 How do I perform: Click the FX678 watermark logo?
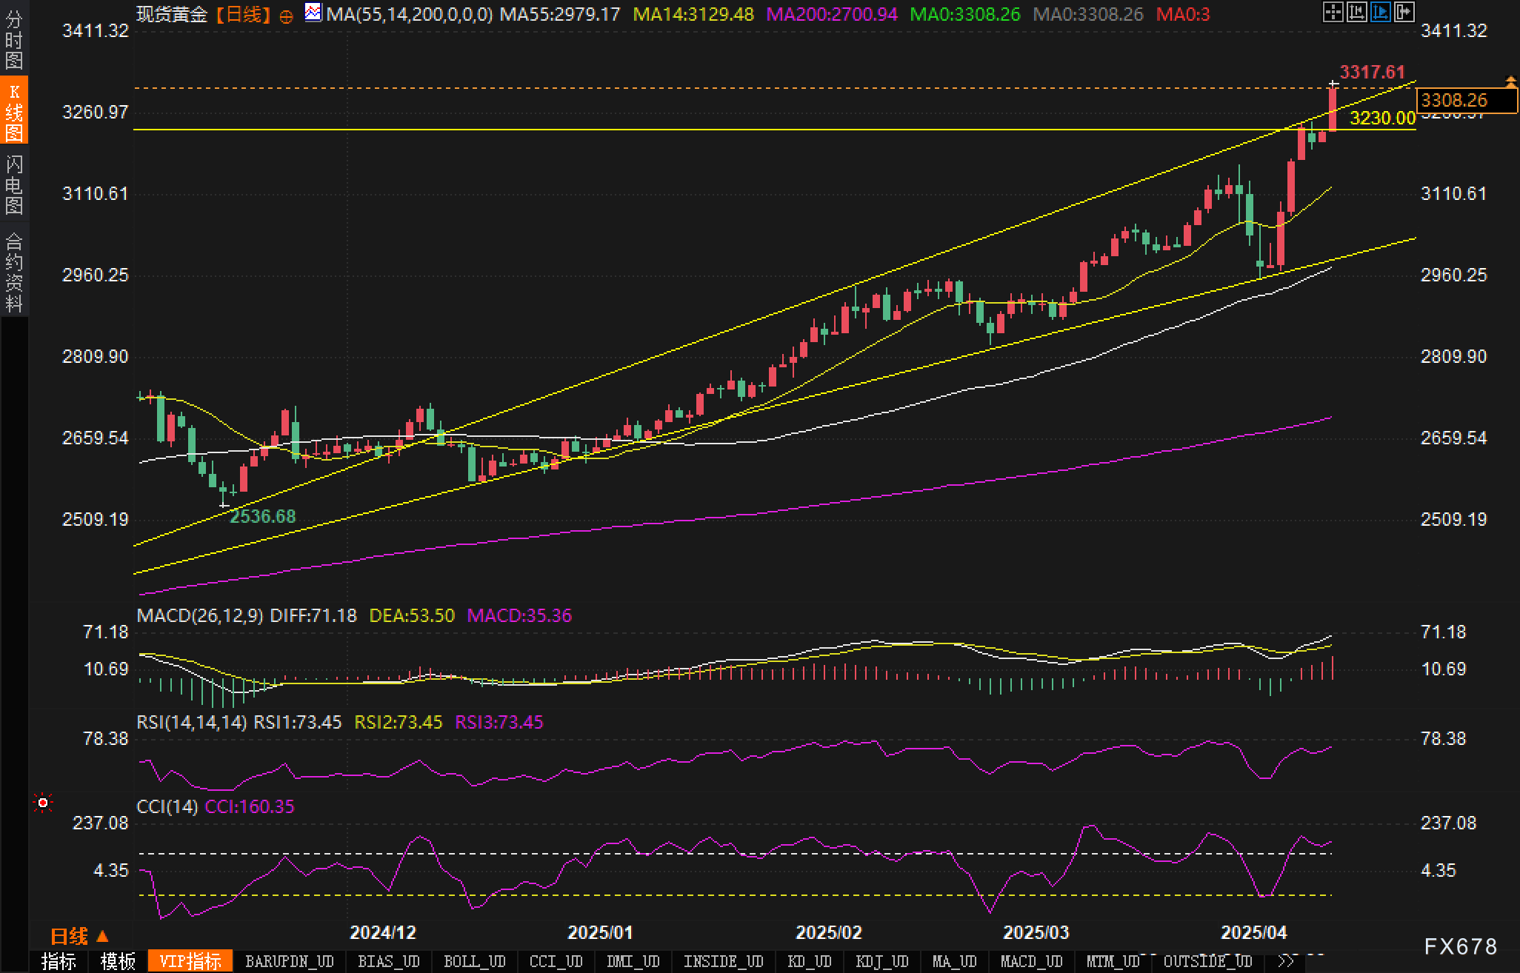point(1460,946)
